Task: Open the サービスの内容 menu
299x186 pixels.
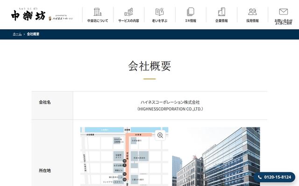Action: click(x=128, y=20)
